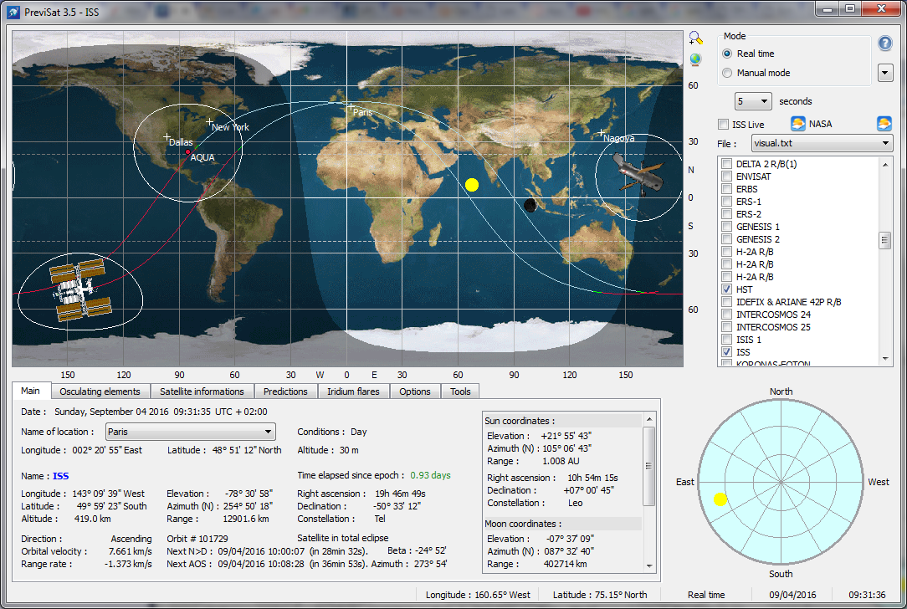Image resolution: width=907 pixels, height=609 pixels.
Task: Click the 09/04/2016 status bar date
Action: tap(792, 595)
